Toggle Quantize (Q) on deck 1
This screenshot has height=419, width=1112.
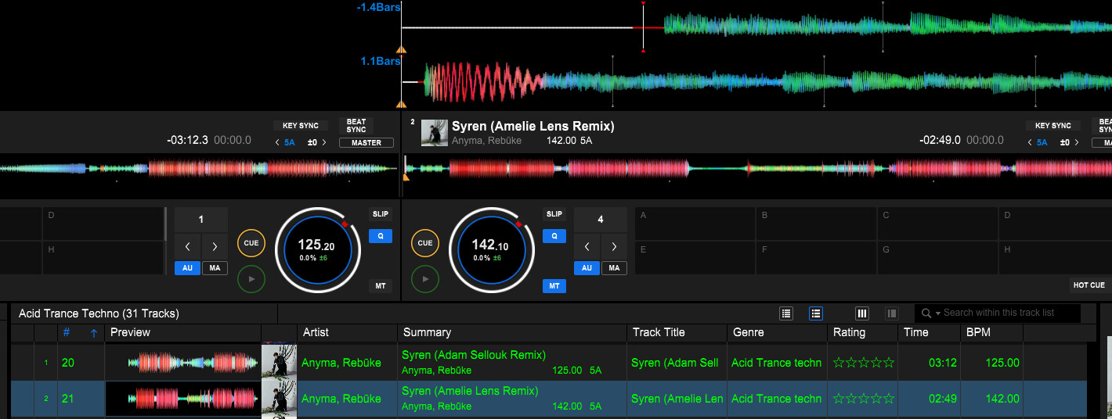pos(380,236)
